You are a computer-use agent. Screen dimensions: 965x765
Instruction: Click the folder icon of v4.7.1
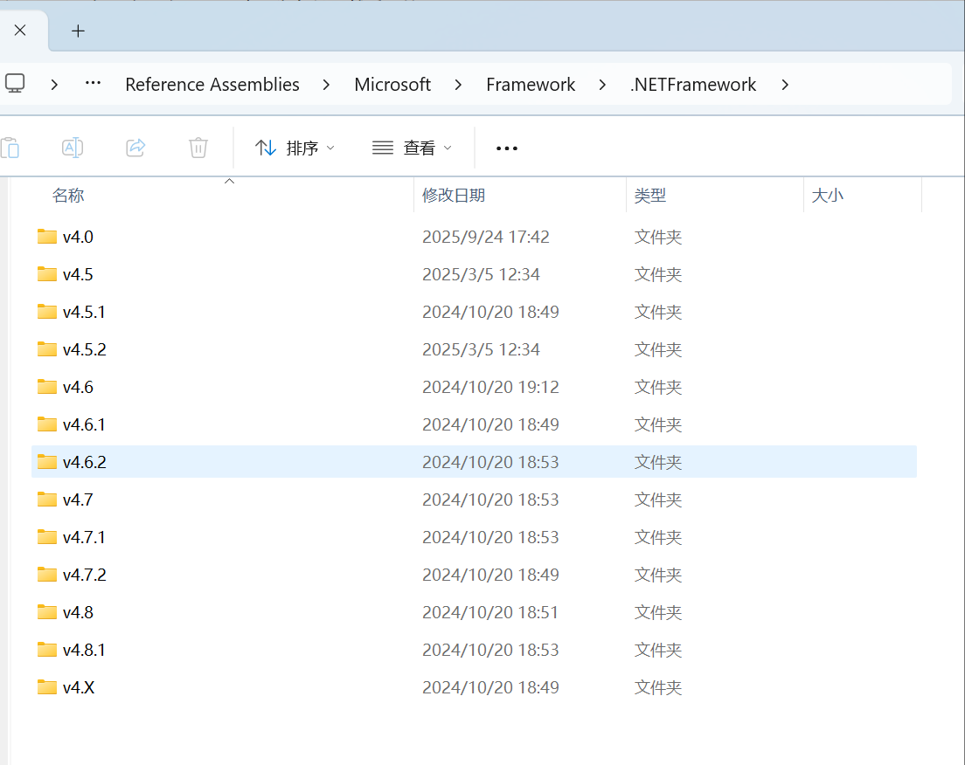(x=47, y=536)
